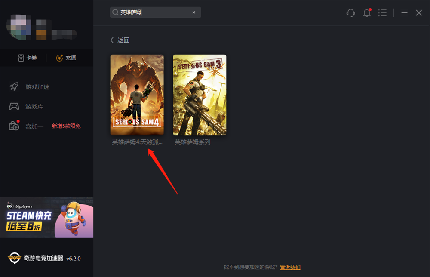430x277 pixels.
Task: Open the STEAM快充 promotional banner
Action: [46, 218]
